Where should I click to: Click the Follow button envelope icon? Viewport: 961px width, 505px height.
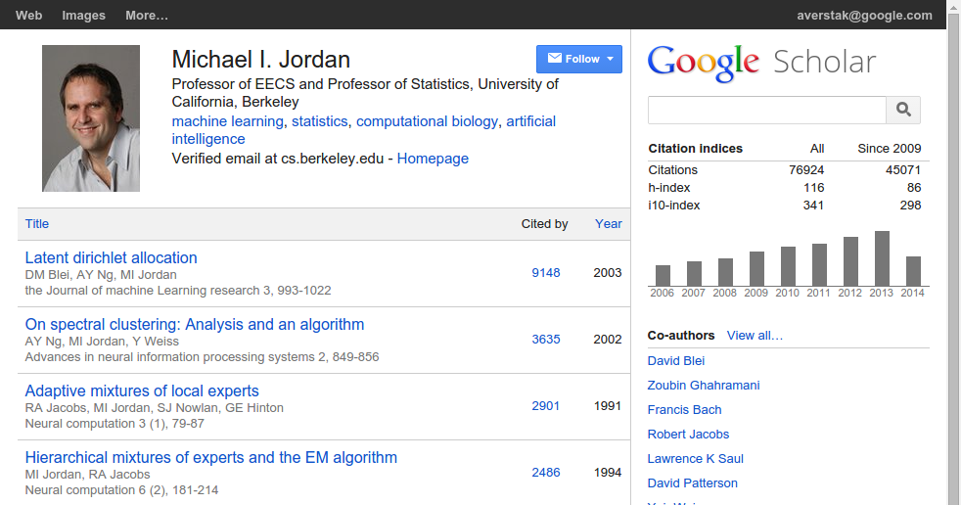(x=555, y=58)
